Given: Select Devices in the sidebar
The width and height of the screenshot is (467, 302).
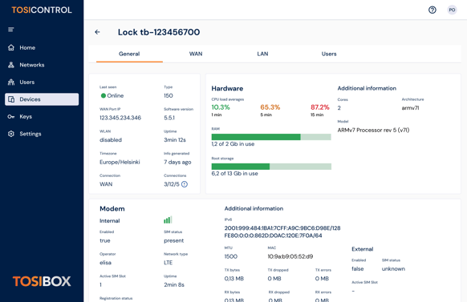Looking at the screenshot, I should click(x=42, y=99).
